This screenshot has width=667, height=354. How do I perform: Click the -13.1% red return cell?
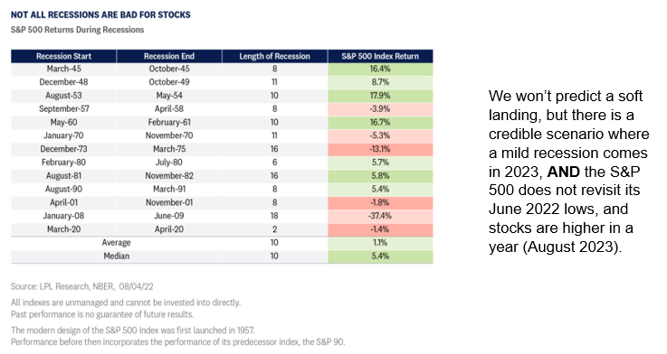(x=380, y=149)
